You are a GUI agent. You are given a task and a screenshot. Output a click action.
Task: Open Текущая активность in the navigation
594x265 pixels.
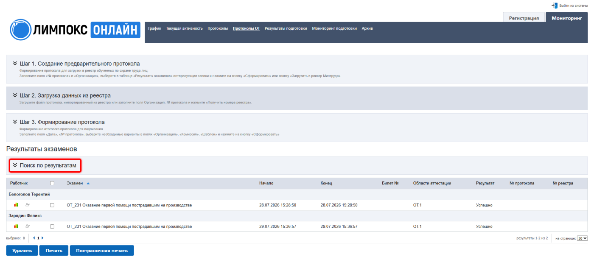[184, 28]
